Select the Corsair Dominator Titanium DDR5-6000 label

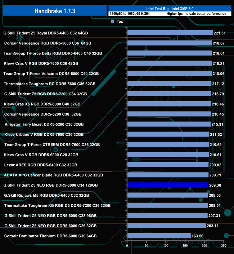coord(50,236)
